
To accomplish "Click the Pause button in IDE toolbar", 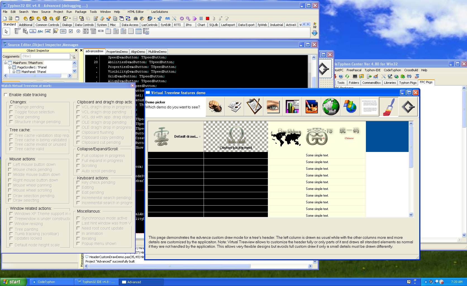I will point(201,18).
